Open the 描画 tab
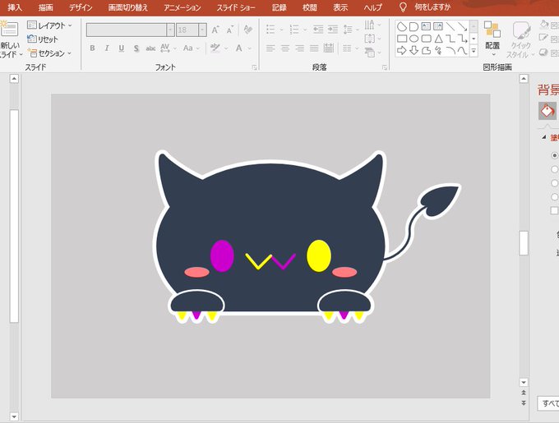The image size is (559, 423). [x=46, y=7]
